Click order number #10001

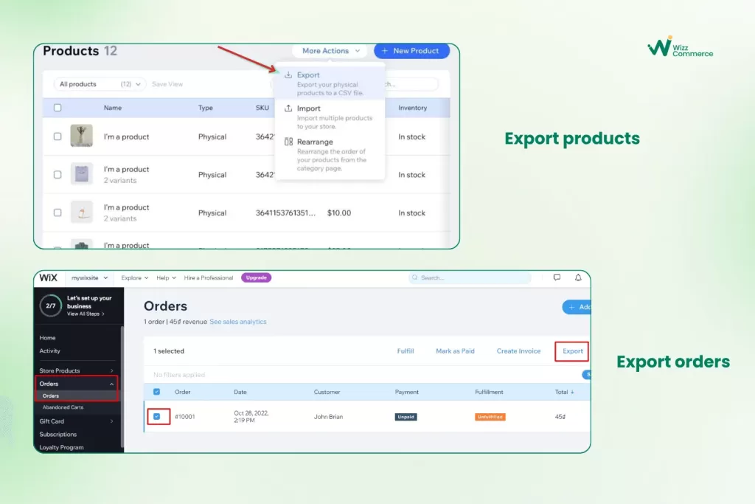tap(185, 417)
